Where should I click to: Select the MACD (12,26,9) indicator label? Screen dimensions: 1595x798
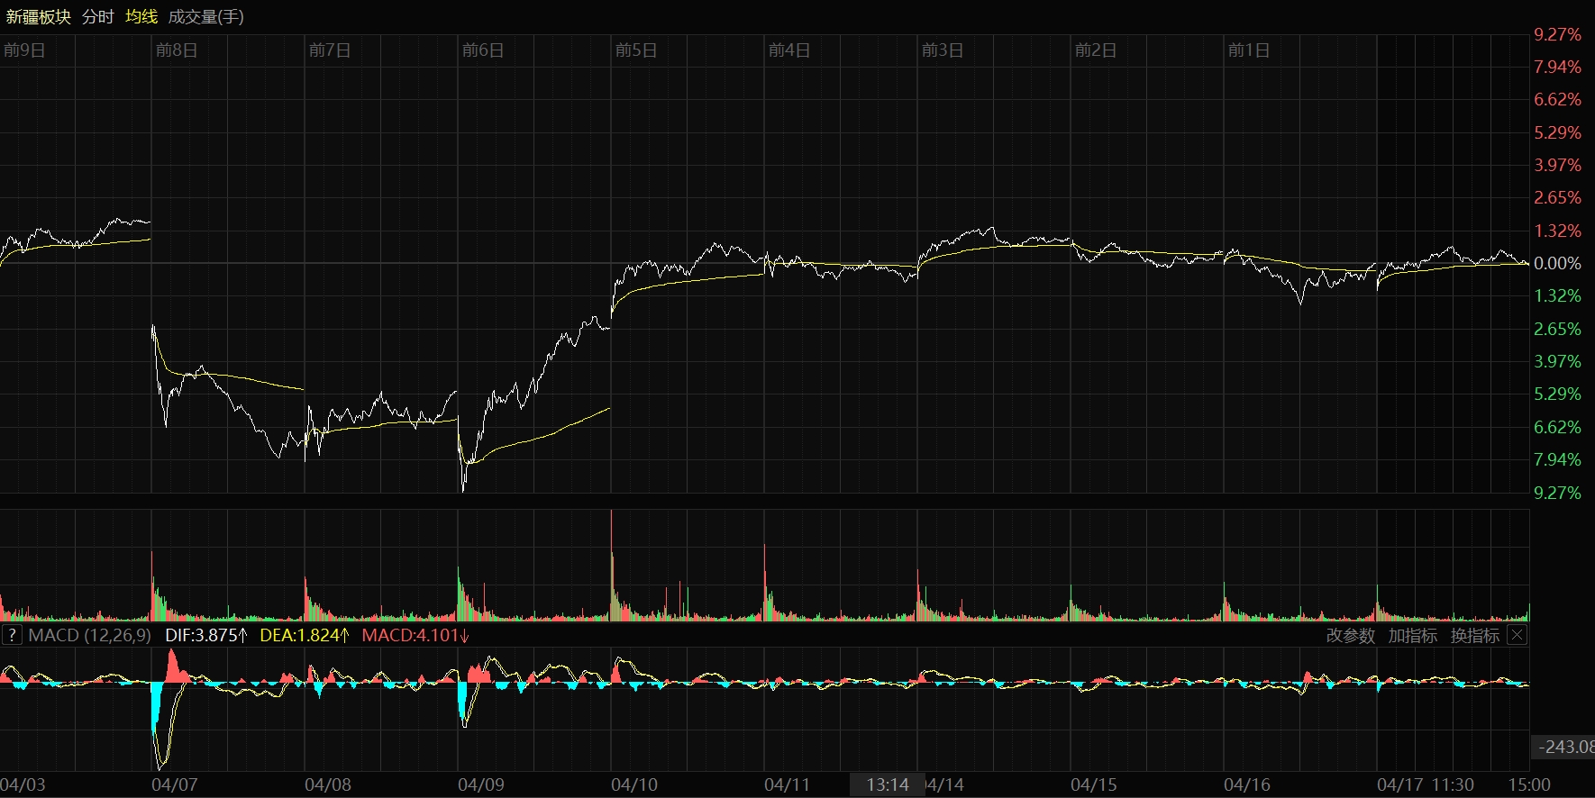pyautogui.click(x=89, y=635)
